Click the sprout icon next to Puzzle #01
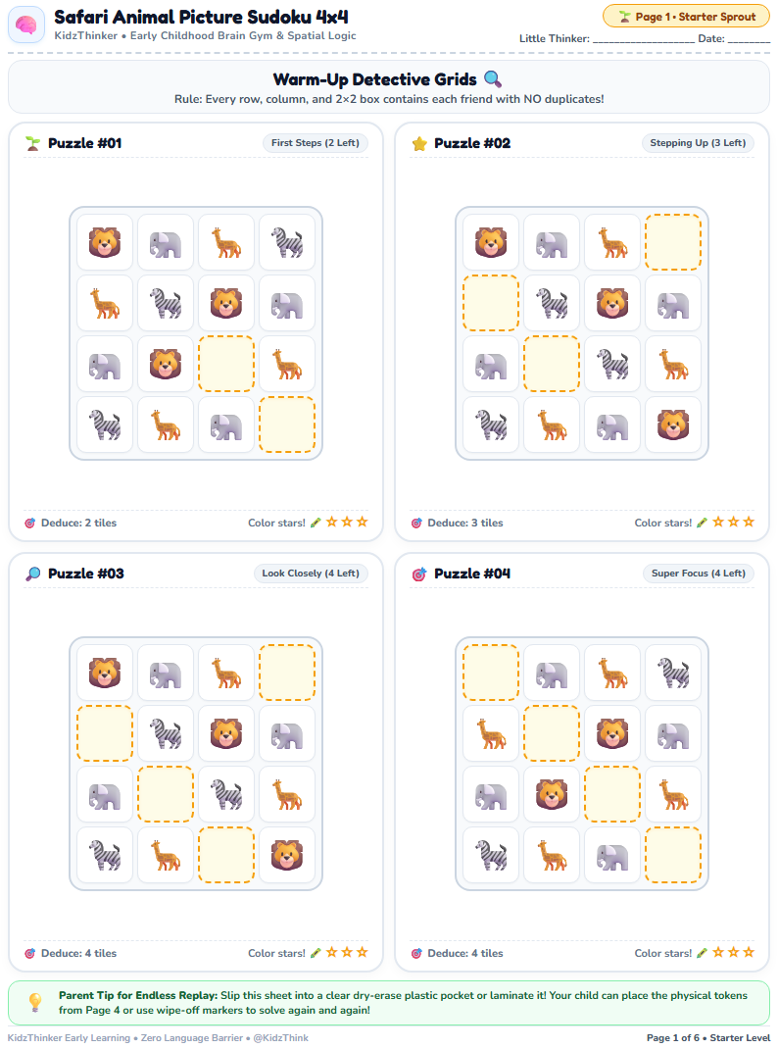 [x=32, y=143]
